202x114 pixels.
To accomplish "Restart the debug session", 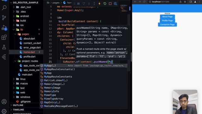I will point(105,3).
